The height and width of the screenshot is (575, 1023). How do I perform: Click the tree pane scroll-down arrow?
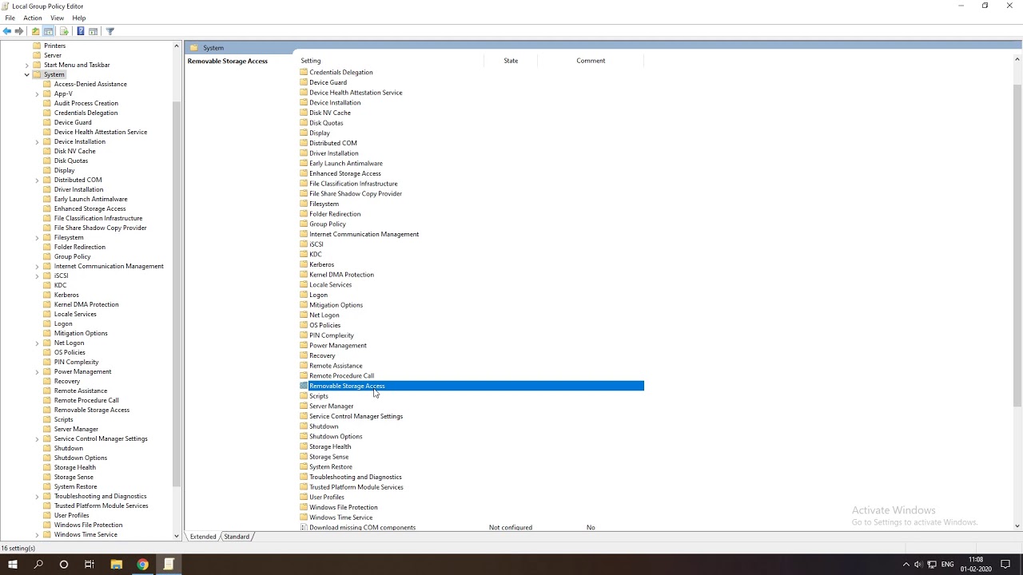pyautogui.click(x=177, y=536)
